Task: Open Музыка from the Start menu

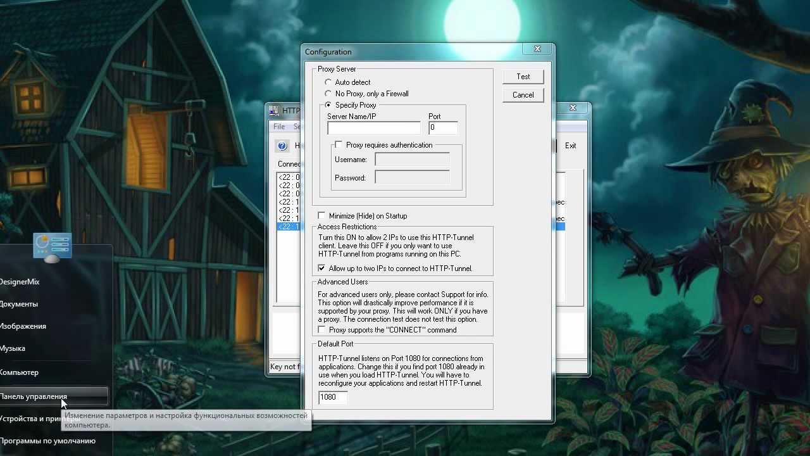Action: pos(13,348)
